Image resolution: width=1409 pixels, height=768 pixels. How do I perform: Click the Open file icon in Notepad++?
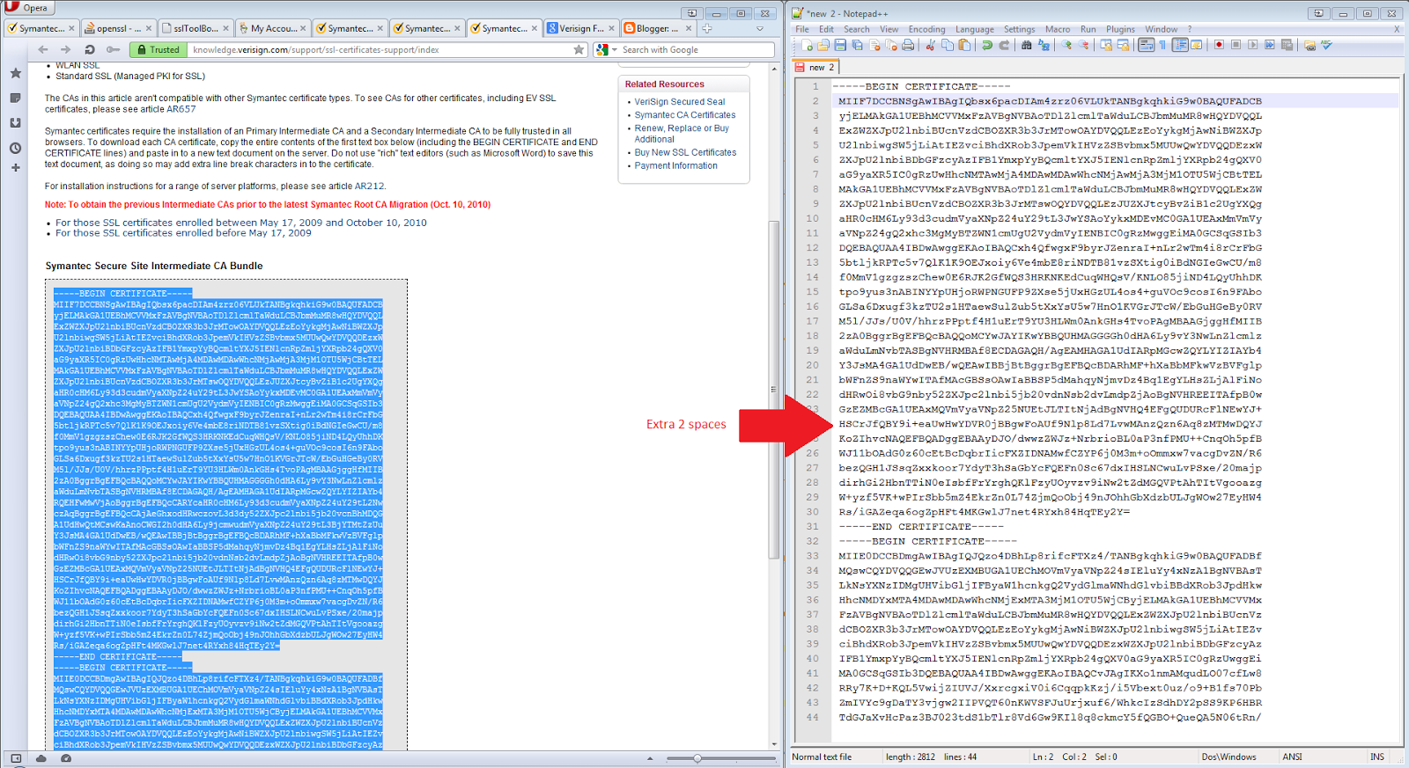pyautogui.click(x=823, y=45)
